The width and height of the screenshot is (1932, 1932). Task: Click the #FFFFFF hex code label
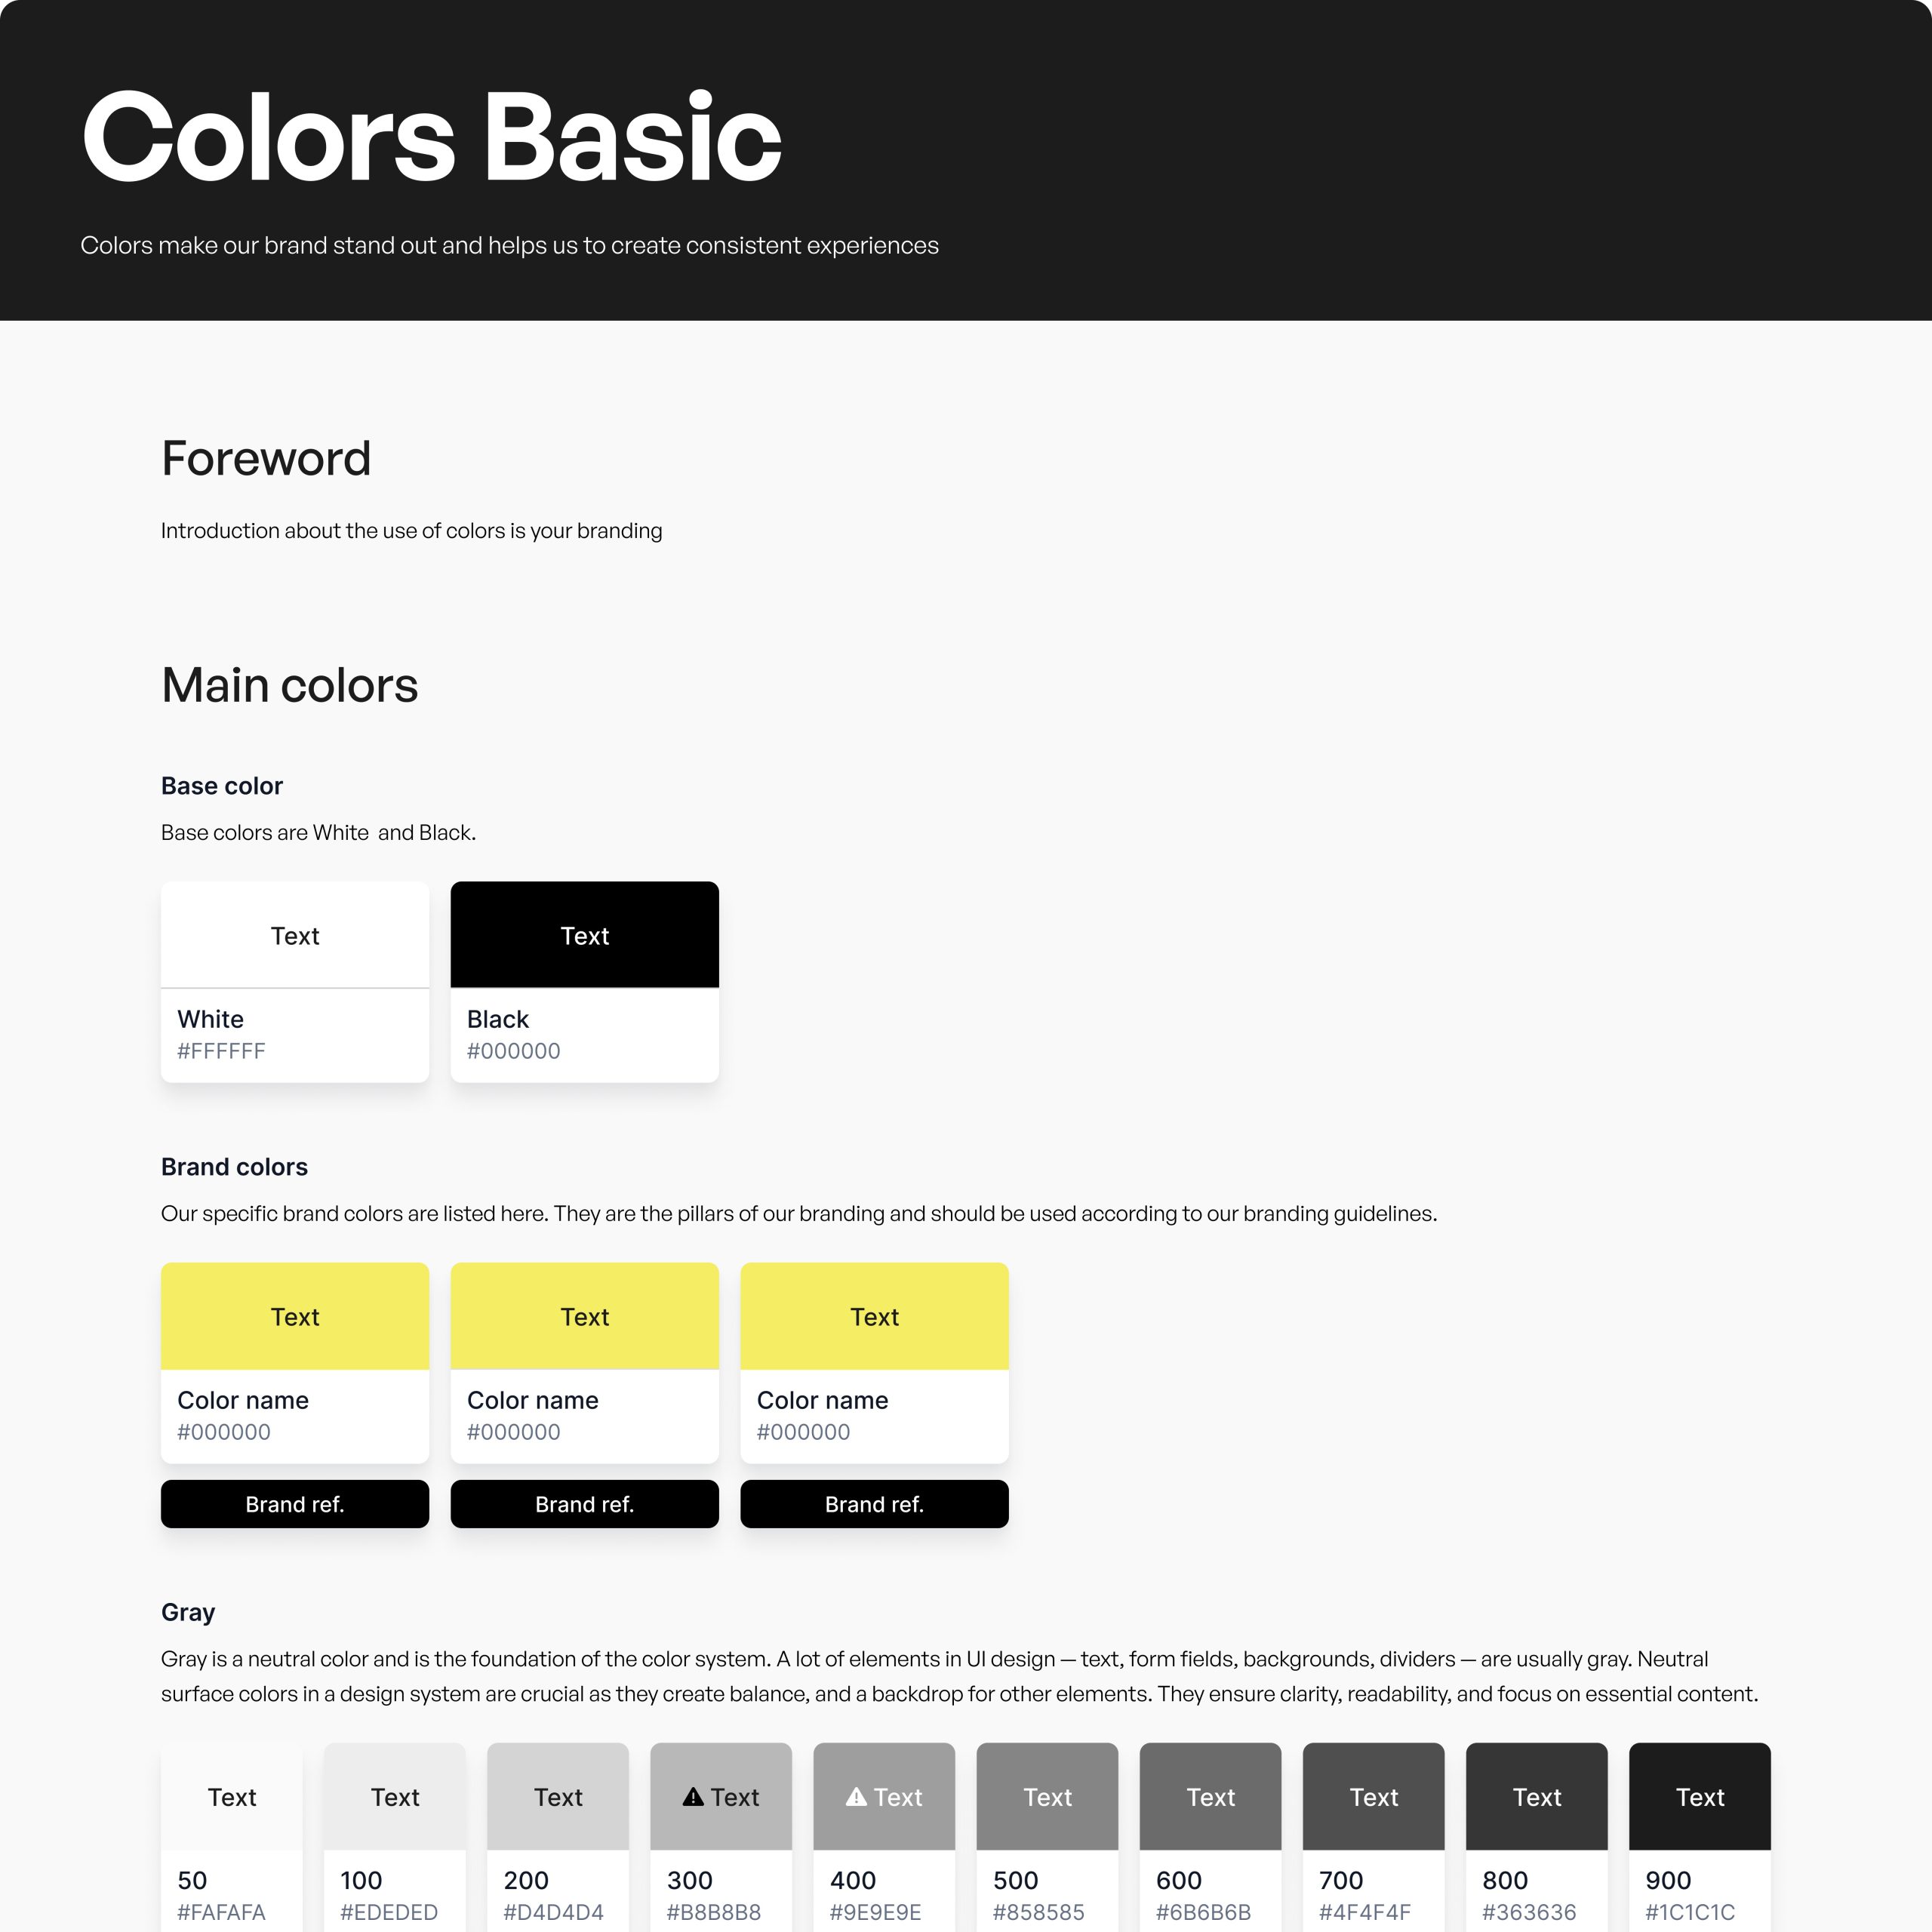point(221,1051)
